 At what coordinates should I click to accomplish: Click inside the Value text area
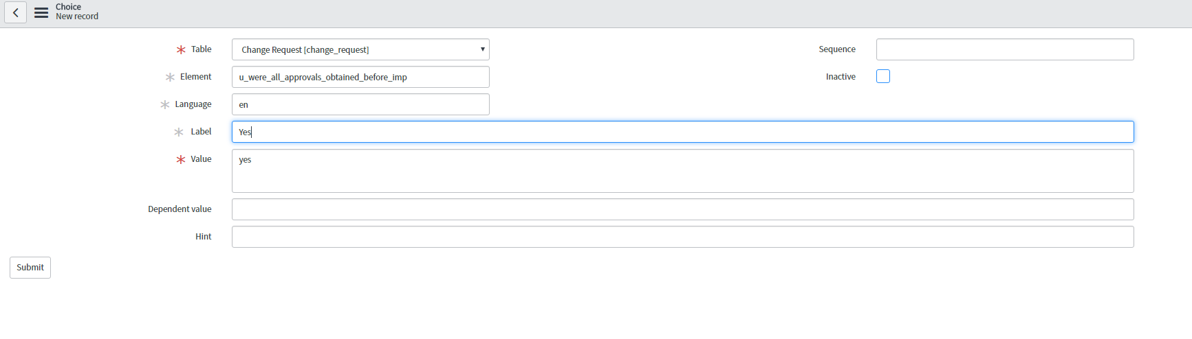click(x=682, y=171)
